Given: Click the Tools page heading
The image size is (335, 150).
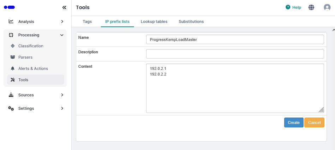Looking at the screenshot, I should 83,7.
